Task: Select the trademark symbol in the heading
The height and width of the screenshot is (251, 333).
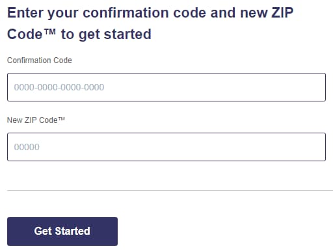Action: click(x=50, y=32)
